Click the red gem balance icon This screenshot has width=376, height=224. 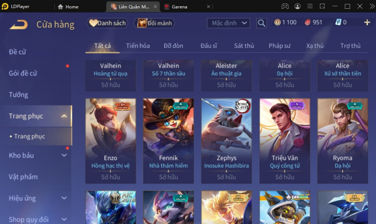click(307, 22)
